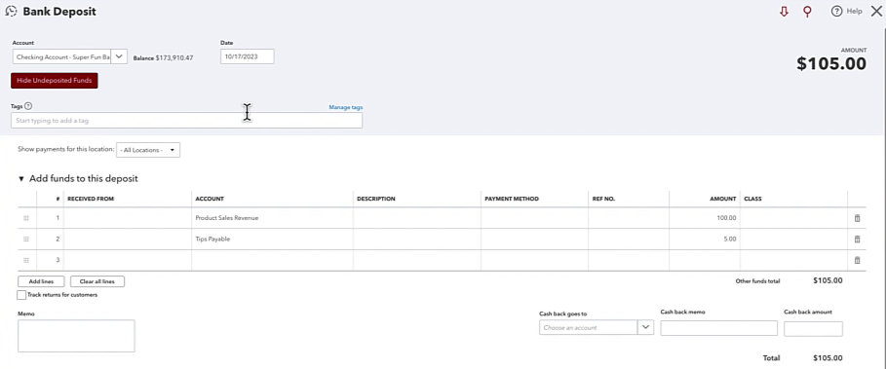Click the Cash back memo field
Screen dimensions: 886x369
tap(718, 328)
